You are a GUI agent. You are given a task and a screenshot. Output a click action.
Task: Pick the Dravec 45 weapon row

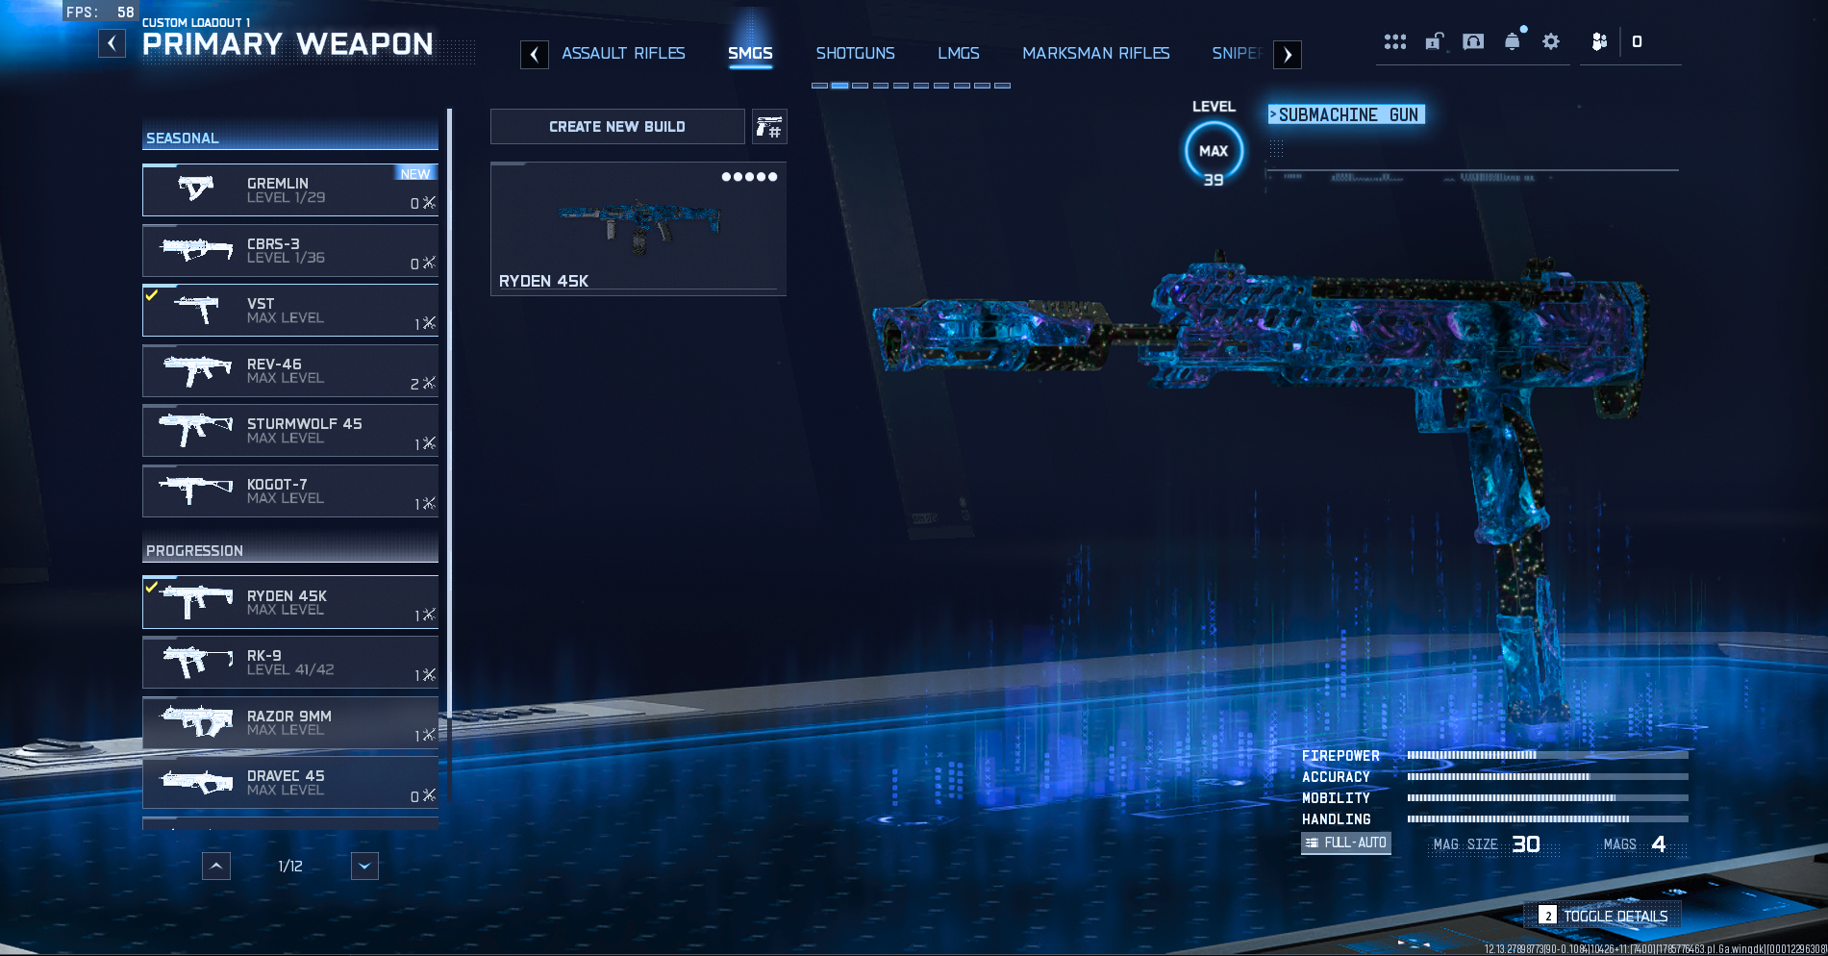point(290,783)
